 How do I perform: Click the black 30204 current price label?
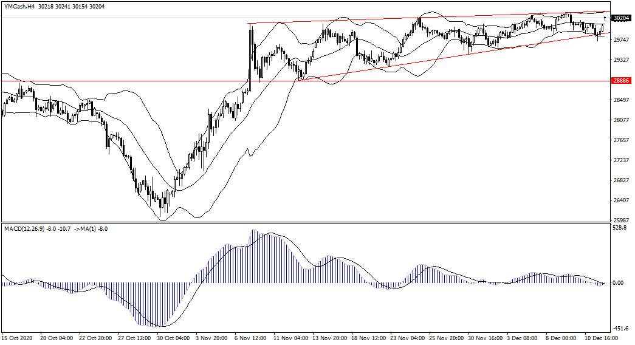pos(621,19)
